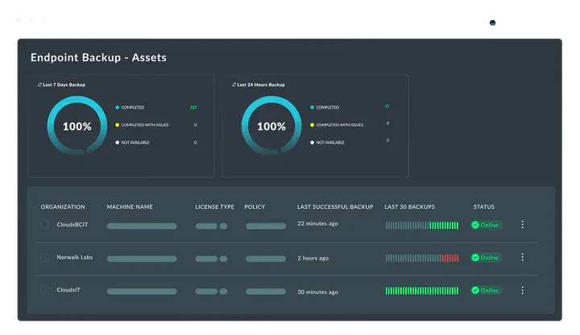This screenshot has height=335, width=580.
Task: Click the Norwalk Labs last 30 backups bar
Action: [421, 258]
